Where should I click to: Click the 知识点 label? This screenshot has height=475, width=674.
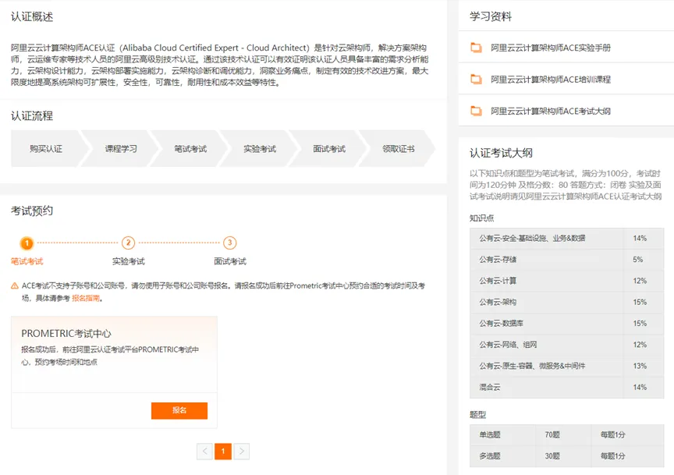coord(482,218)
